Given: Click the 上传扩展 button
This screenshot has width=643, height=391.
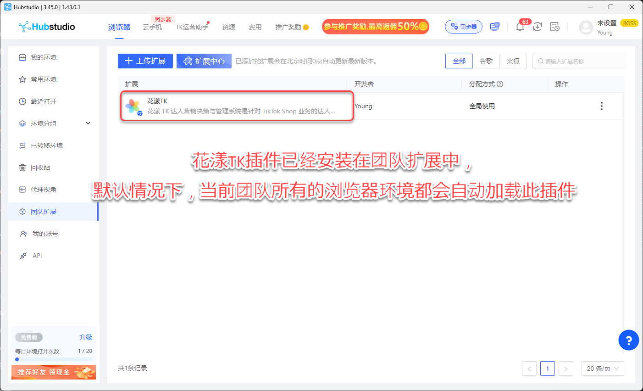Looking at the screenshot, I should pos(145,61).
